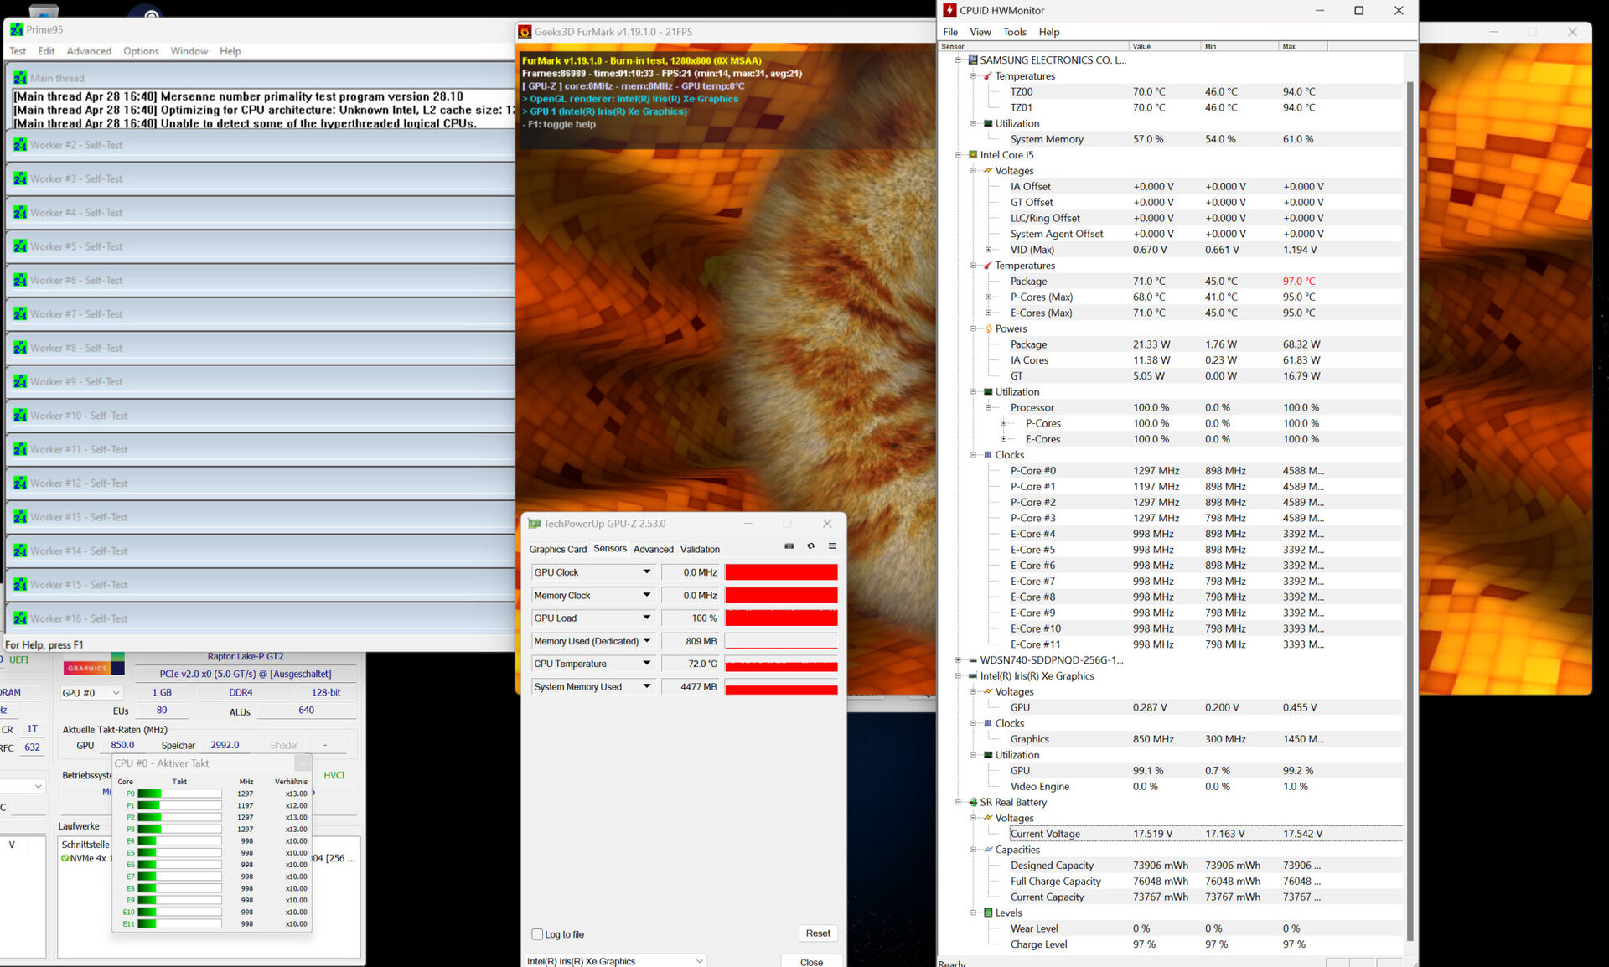This screenshot has width=1609, height=967.
Task: Open the HWMonitor View menu
Action: click(980, 32)
